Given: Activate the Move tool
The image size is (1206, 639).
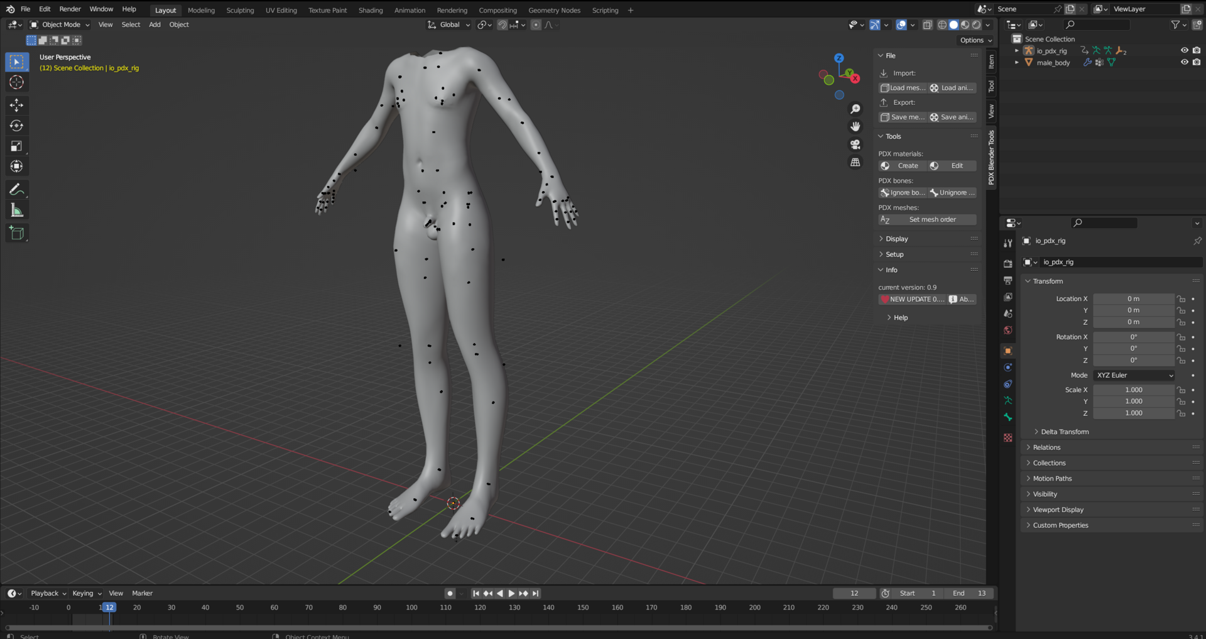Looking at the screenshot, I should [x=17, y=105].
